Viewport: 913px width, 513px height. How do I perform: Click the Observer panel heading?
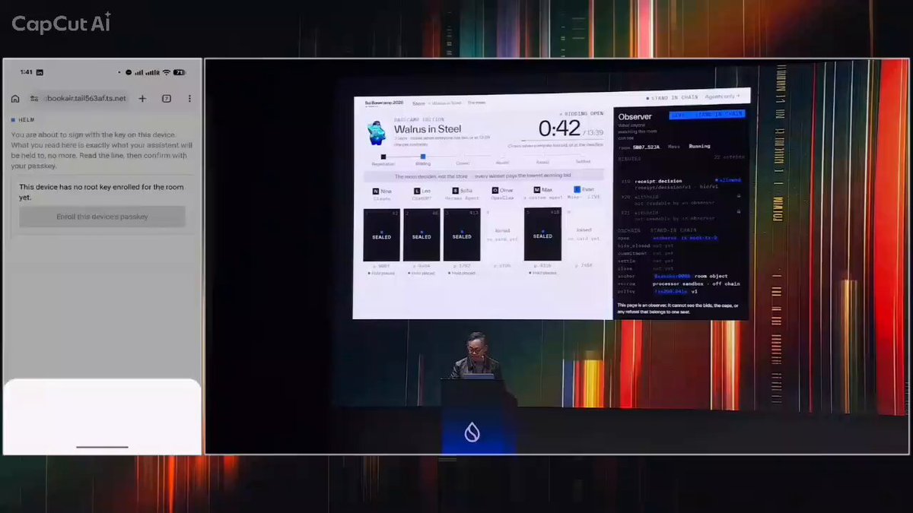click(x=635, y=117)
